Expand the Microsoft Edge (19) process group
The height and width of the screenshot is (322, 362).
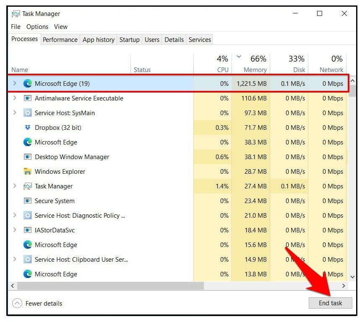coord(15,83)
